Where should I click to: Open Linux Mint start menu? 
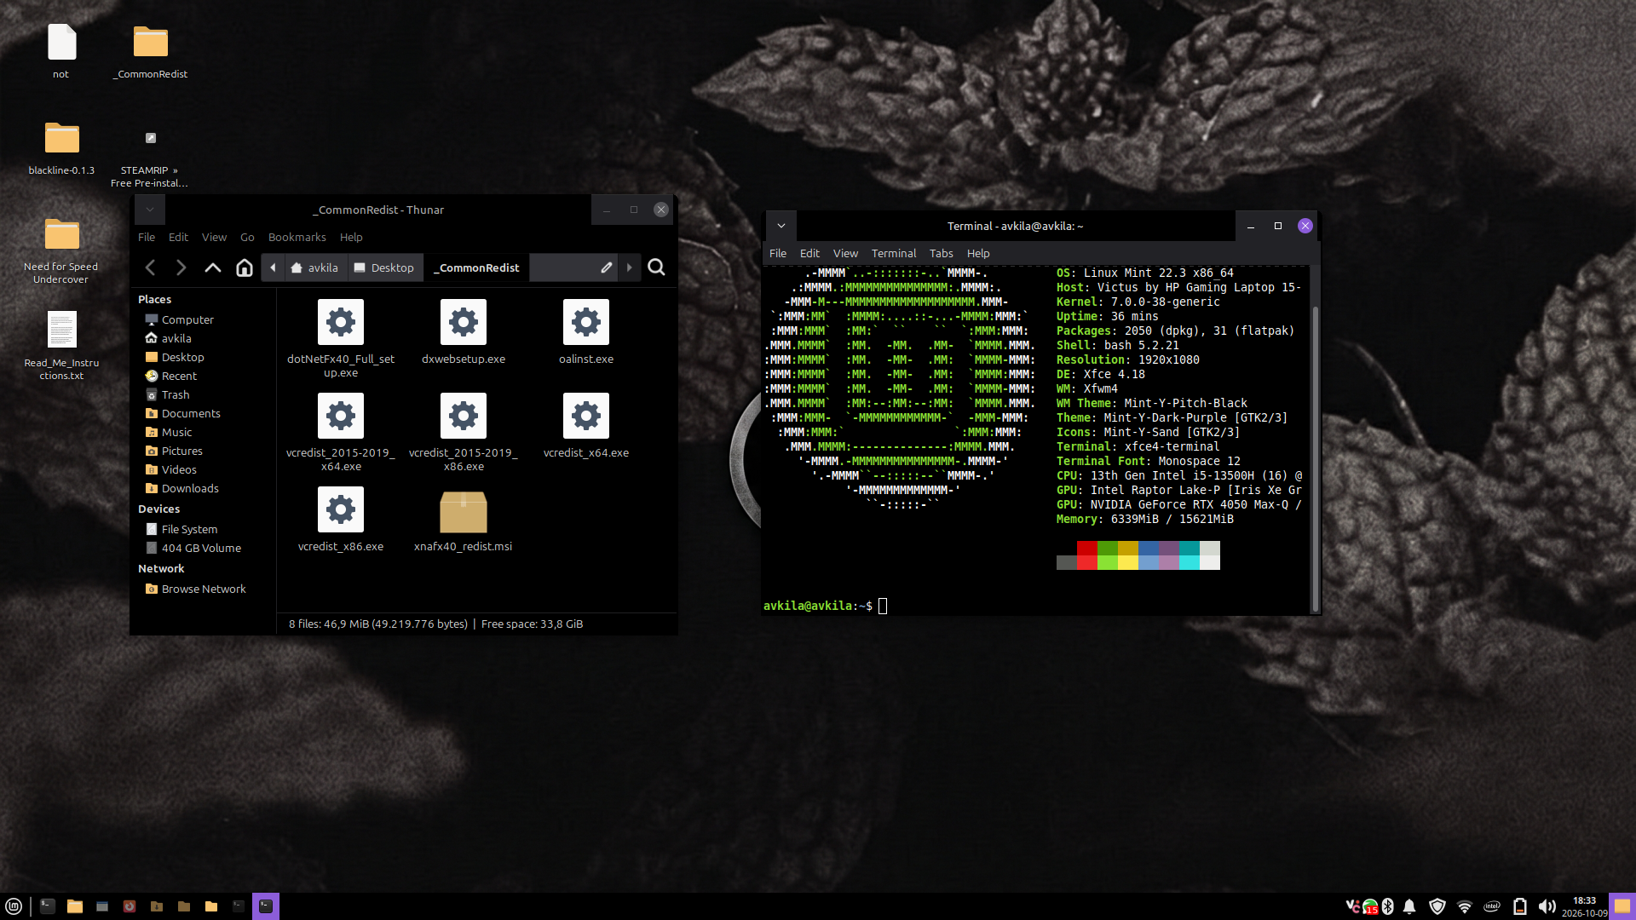pyautogui.click(x=14, y=906)
